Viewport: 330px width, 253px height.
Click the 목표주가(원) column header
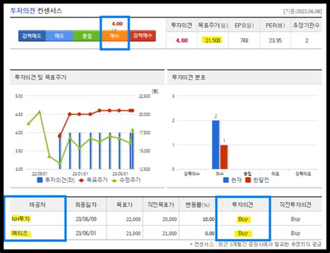(x=213, y=26)
